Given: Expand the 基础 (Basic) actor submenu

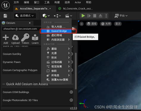Looking at the screenshot, I should [x=56, y=49].
